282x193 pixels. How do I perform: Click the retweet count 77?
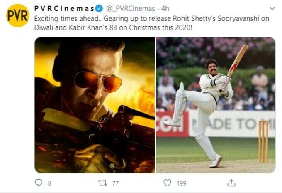coord(115,183)
